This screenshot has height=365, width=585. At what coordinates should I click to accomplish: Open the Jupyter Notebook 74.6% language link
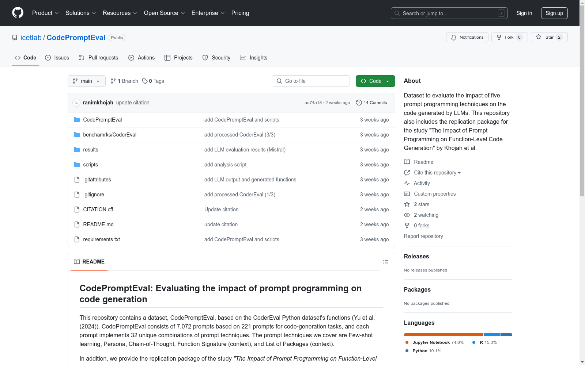[434, 342]
